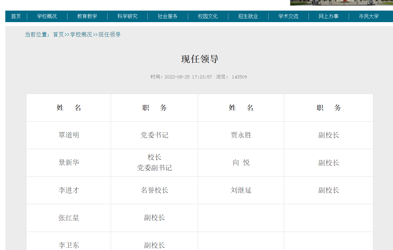The image size is (393, 250).
Task: Click the 名誉校长 cell beside 李进才
Action: click(154, 190)
